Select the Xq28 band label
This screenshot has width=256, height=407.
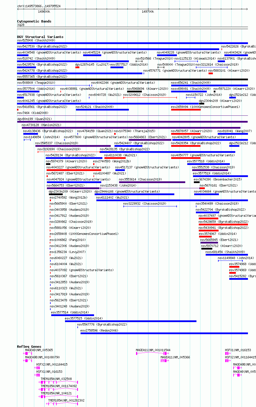(21, 25)
